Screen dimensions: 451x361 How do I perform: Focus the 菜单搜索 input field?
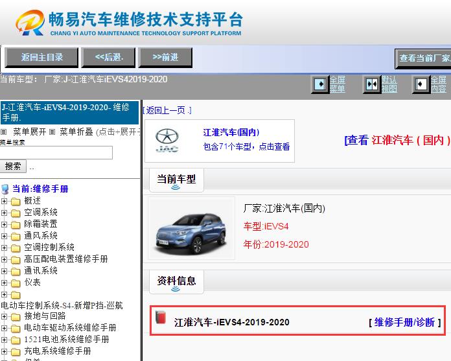(x=56, y=152)
